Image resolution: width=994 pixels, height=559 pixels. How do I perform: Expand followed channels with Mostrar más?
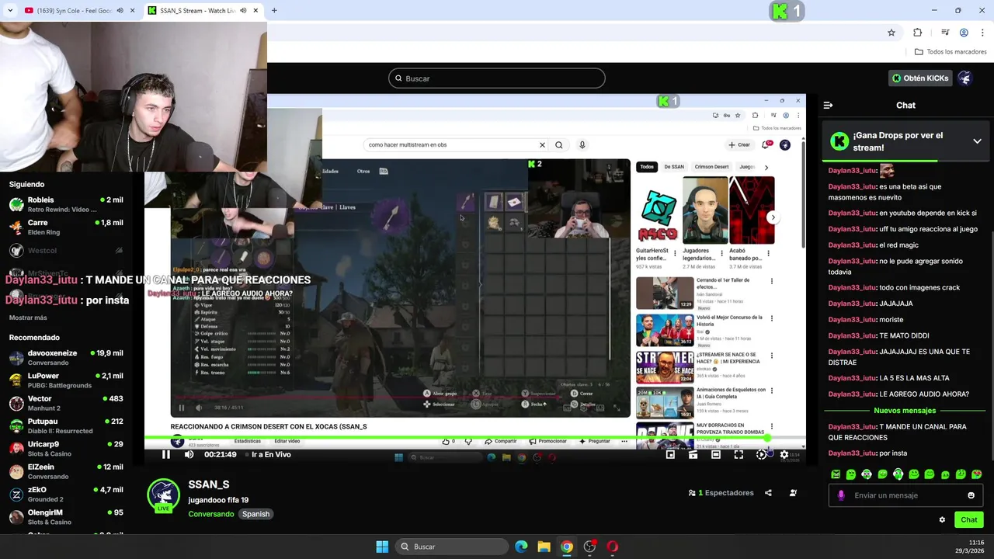(28, 318)
